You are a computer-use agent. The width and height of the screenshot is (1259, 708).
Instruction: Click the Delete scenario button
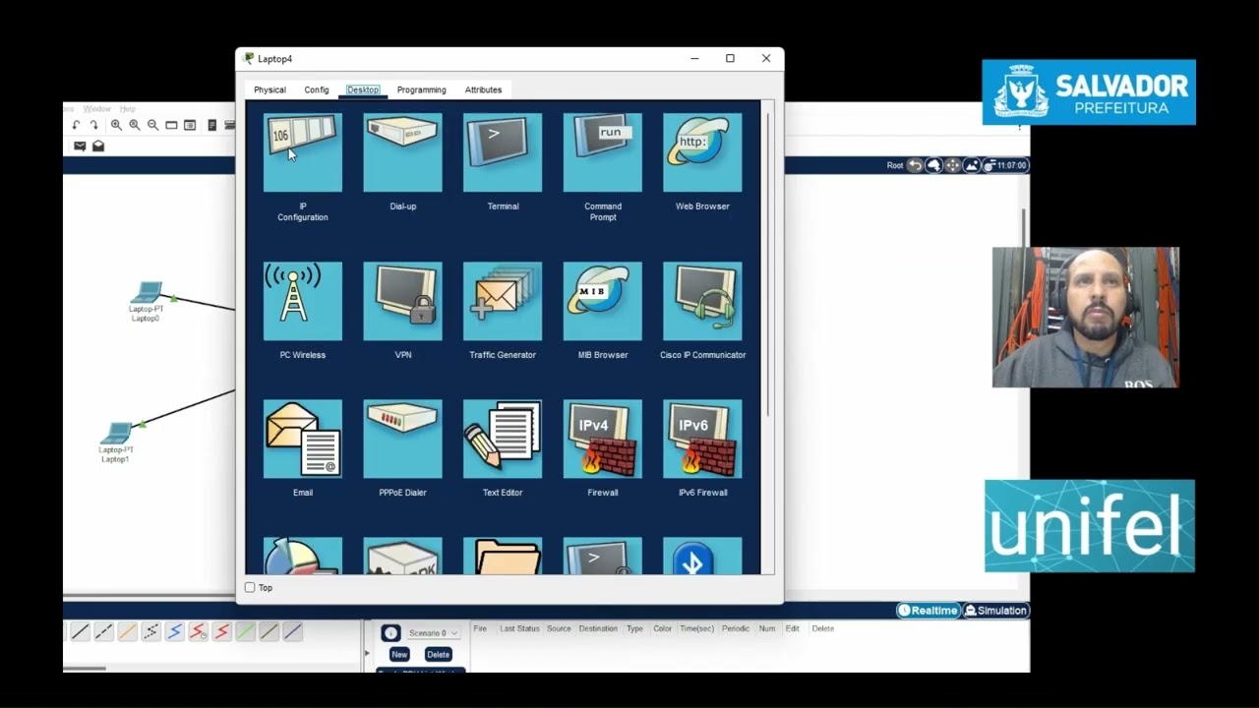point(438,654)
